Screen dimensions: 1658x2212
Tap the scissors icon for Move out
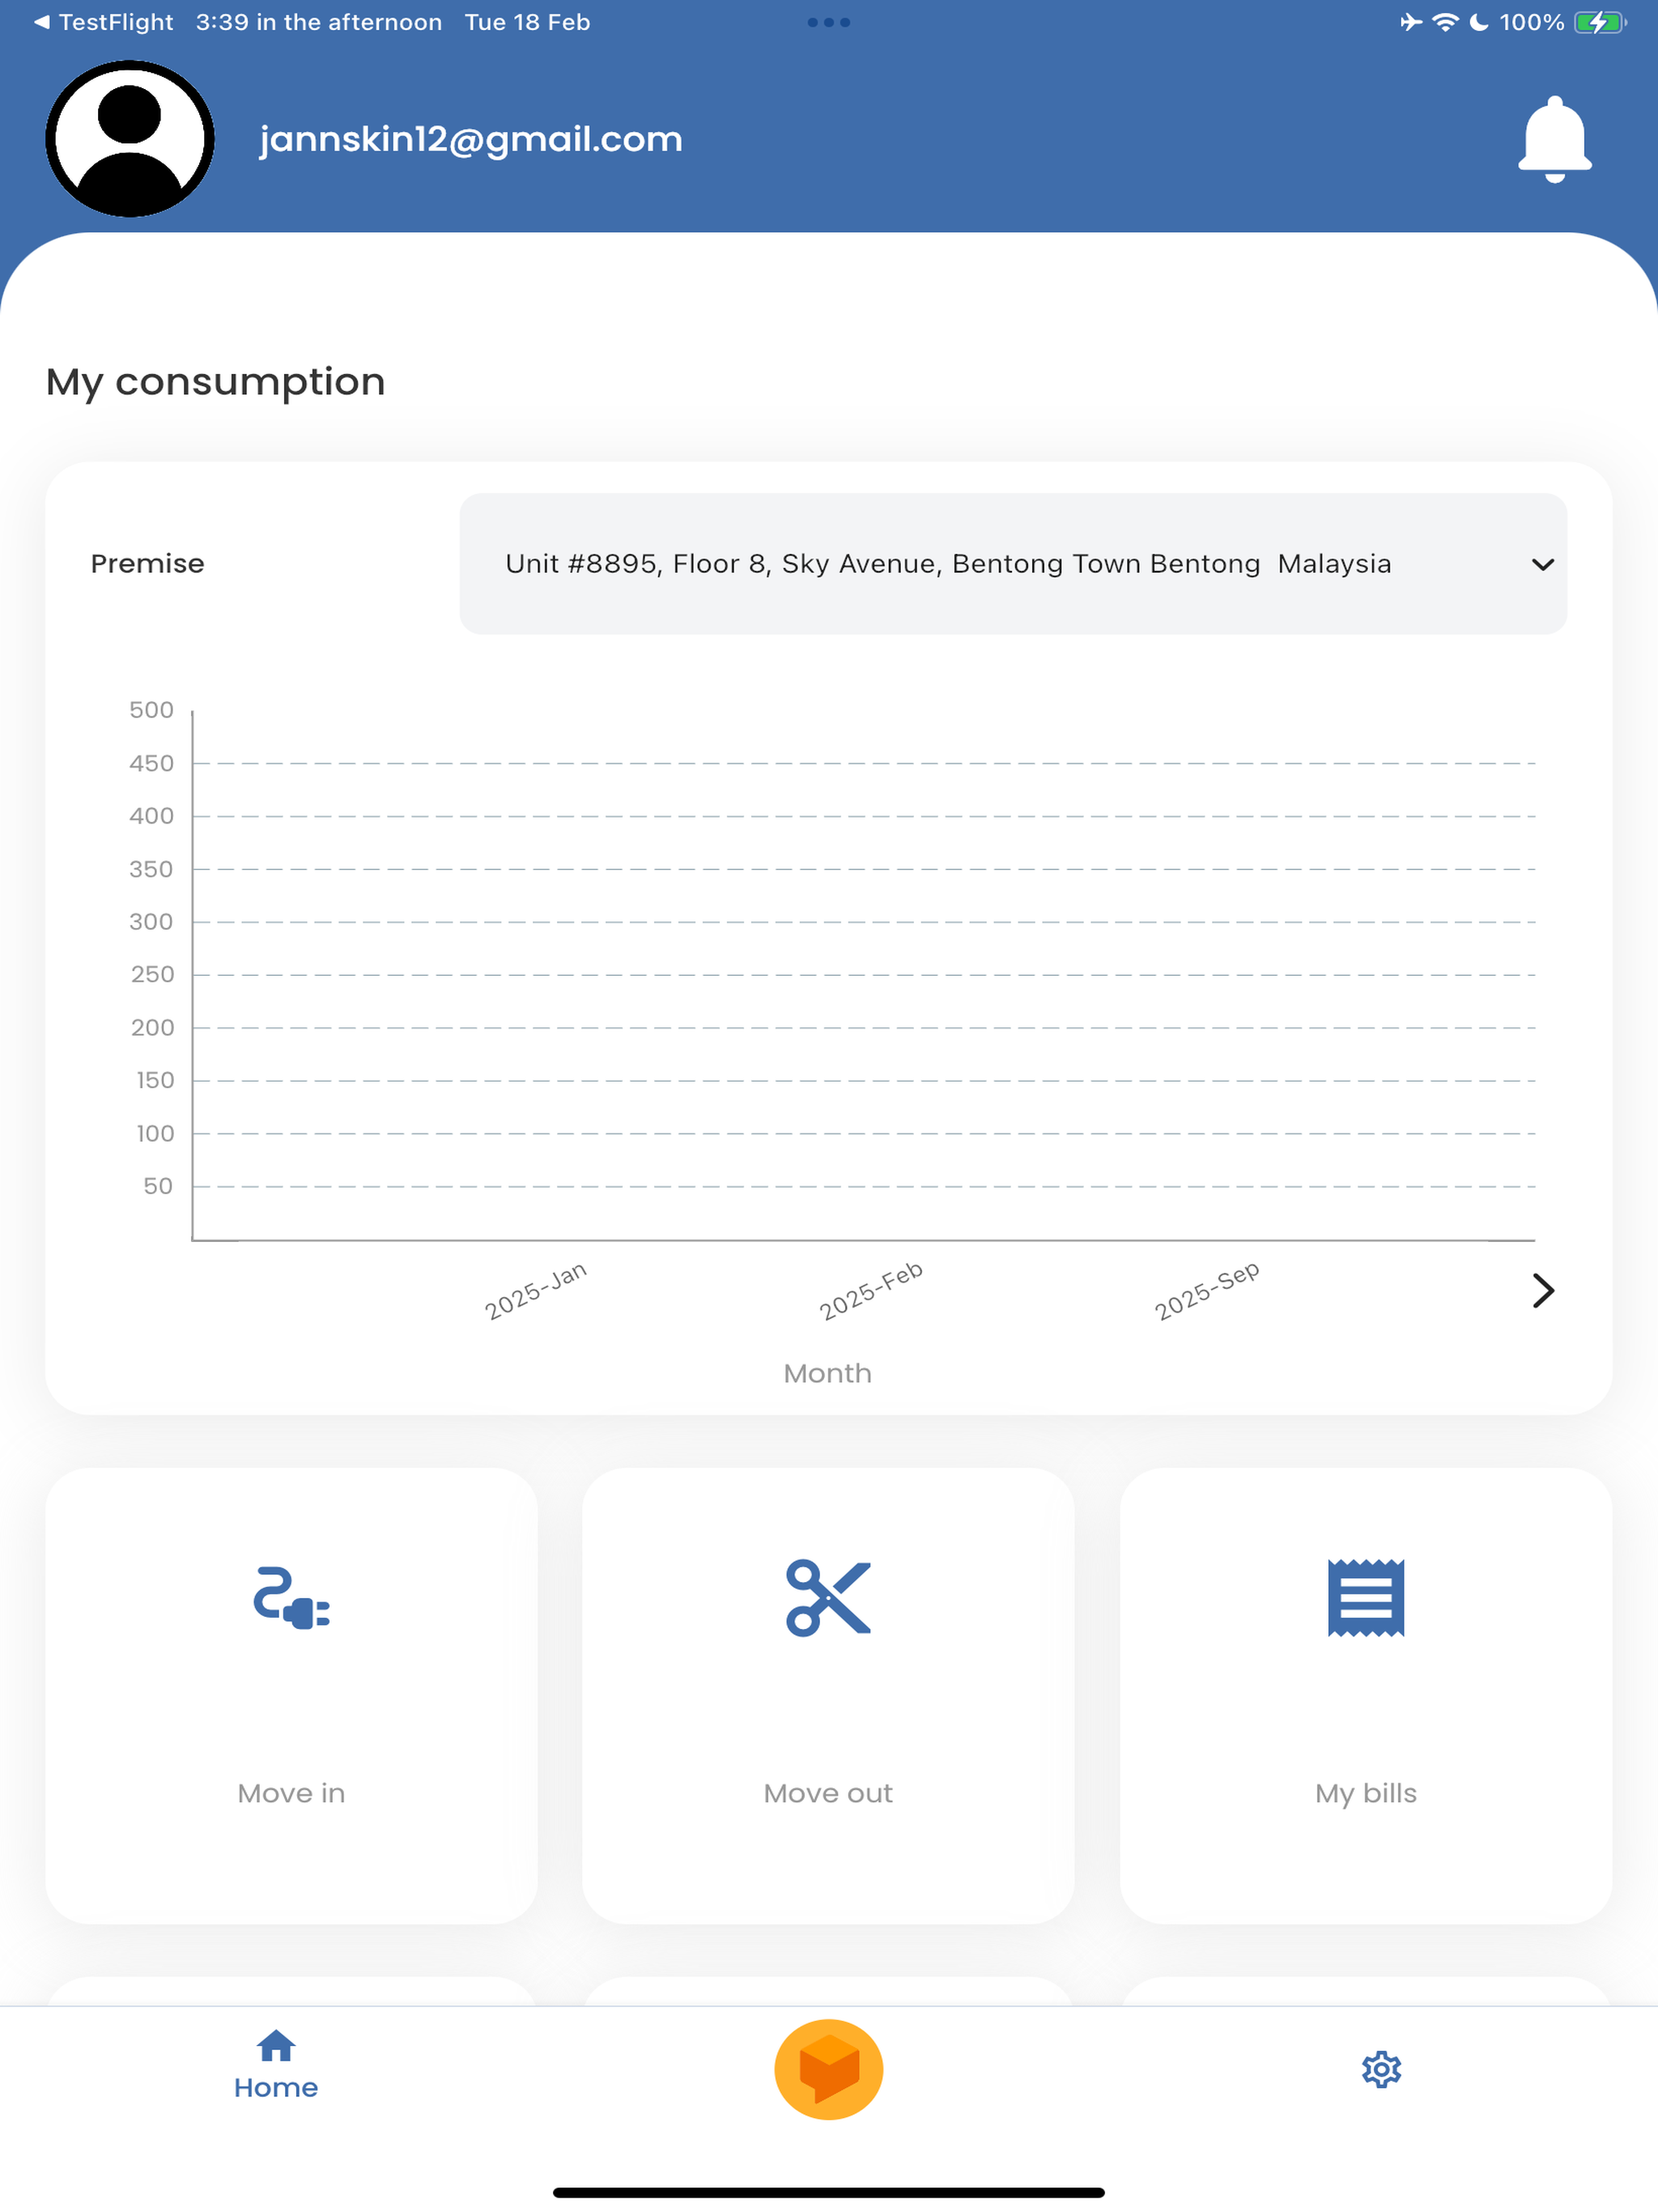pos(828,1598)
